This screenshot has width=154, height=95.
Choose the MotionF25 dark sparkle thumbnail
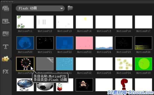[x=124, y=43]
